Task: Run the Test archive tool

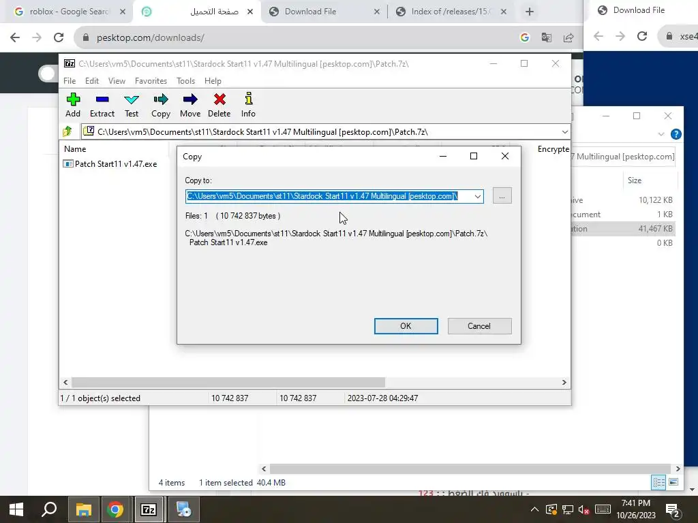Action: pos(132,105)
